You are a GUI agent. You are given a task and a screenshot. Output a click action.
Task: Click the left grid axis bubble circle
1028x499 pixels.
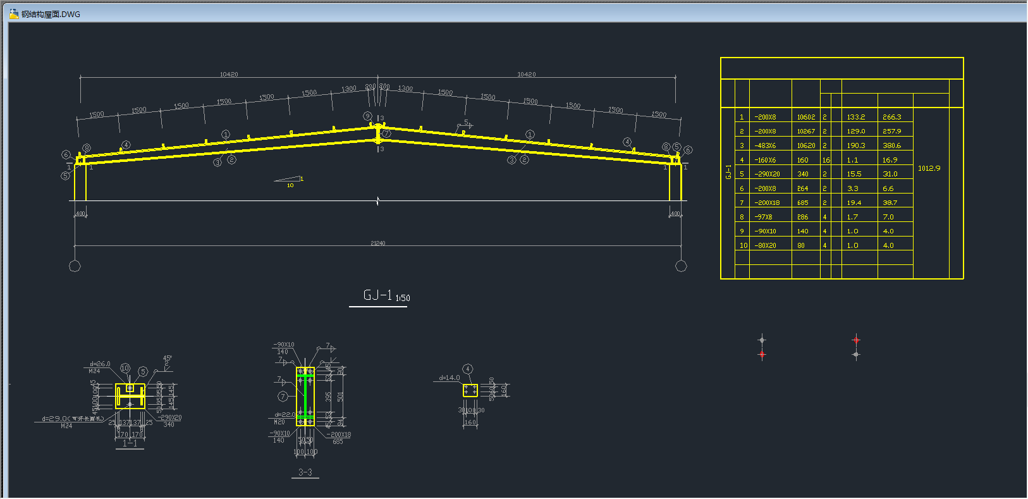tap(75, 266)
